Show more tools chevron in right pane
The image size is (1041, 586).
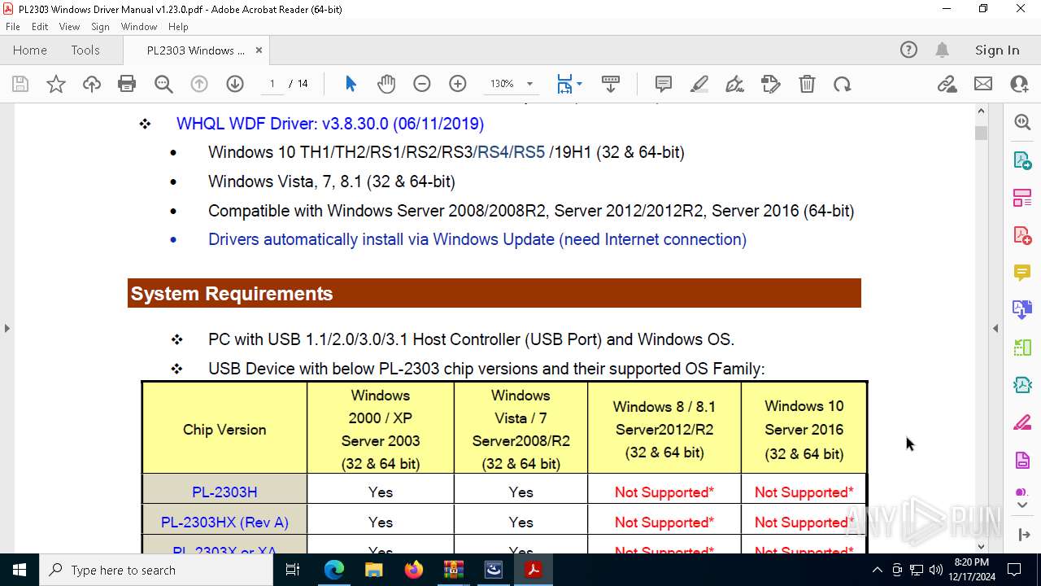pyautogui.click(x=1022, y=505)
